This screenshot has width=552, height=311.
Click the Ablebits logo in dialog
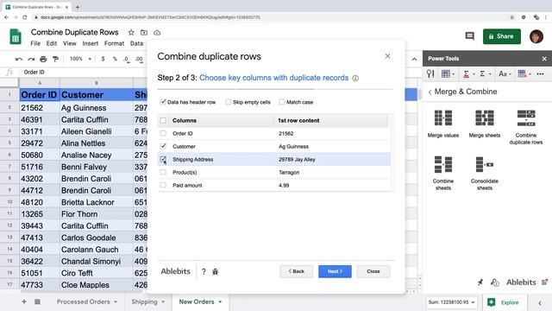pos(175,271)
